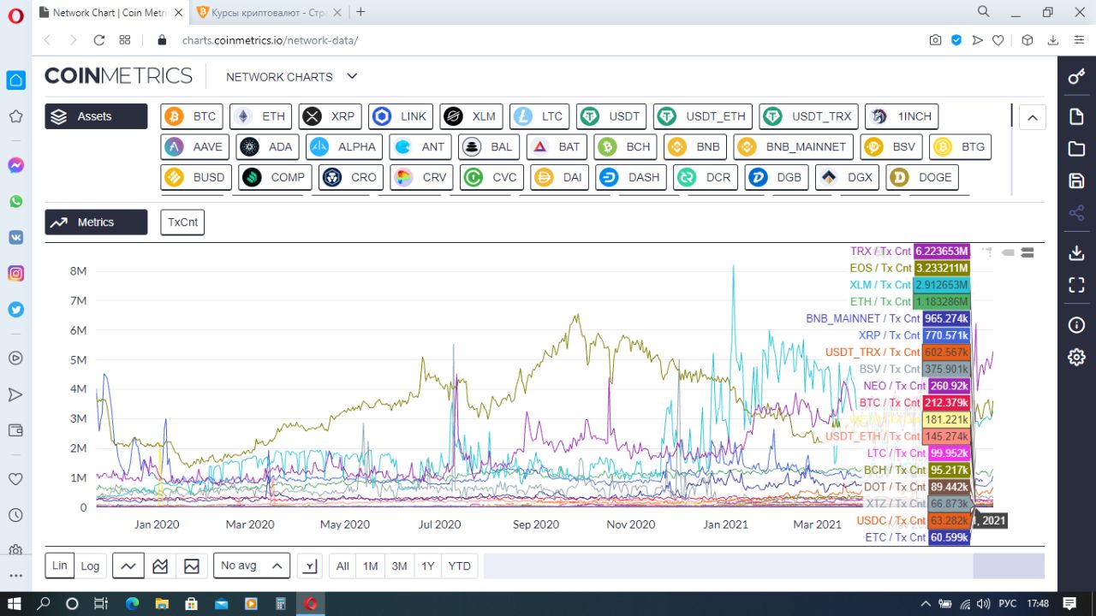Open saved charts folder icon in sidebar
This screenshot has height=616, width=1096.
(x=1076, y=149)
